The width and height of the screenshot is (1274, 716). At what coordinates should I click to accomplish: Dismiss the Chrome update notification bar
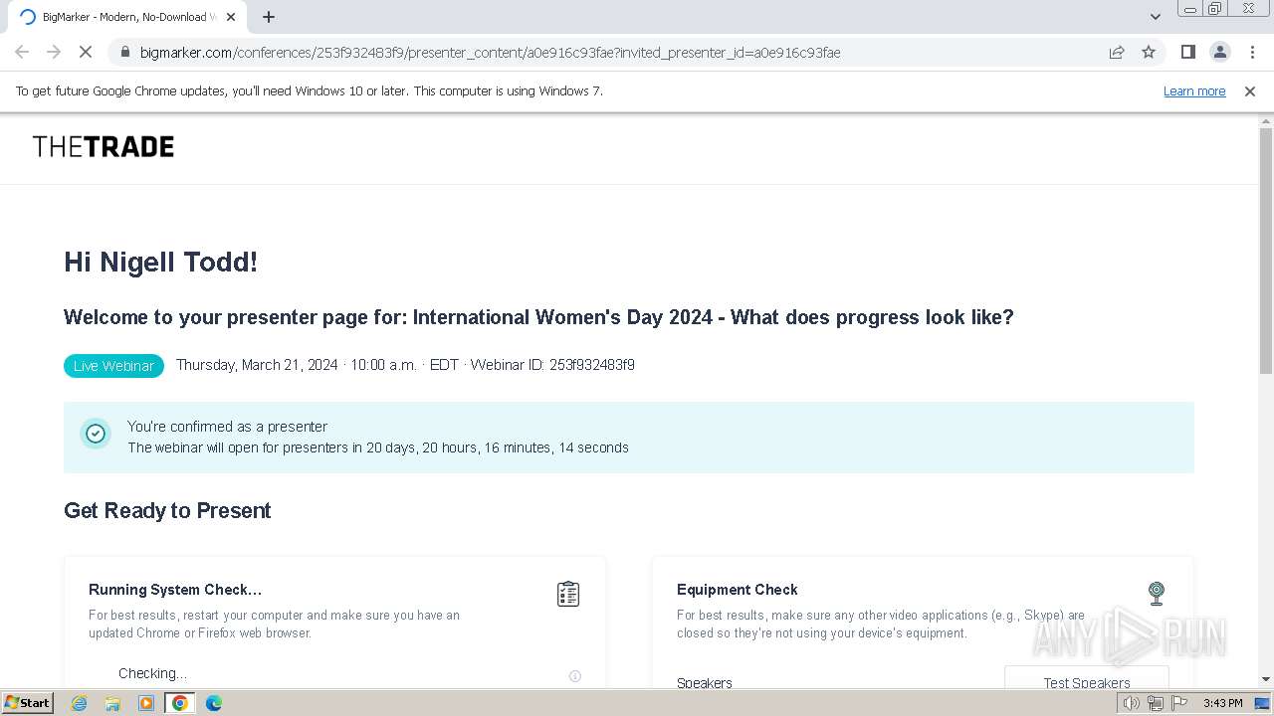pyautogui.click(x=1250, y=91)
